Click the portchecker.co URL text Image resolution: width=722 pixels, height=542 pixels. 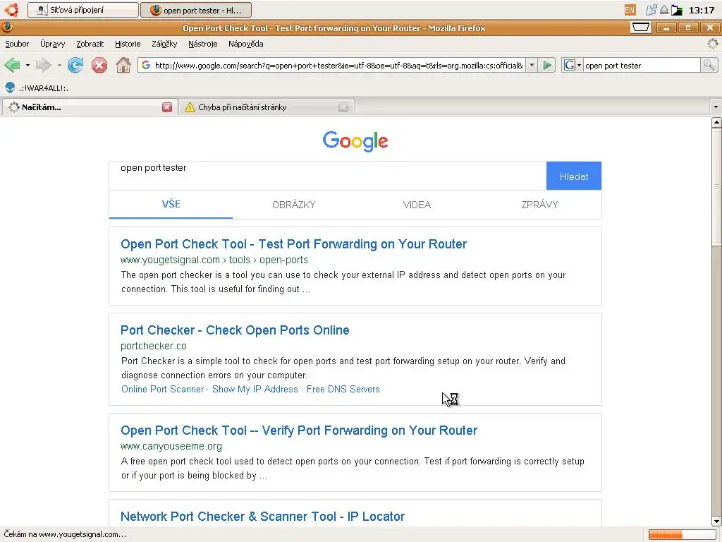[154, 346]
